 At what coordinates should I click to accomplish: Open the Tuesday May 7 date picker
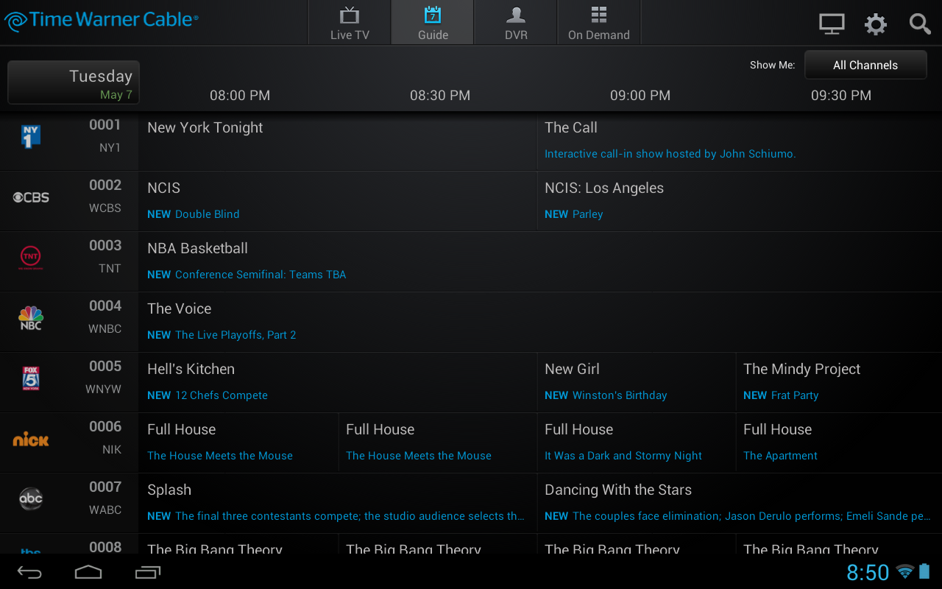click(x=74, y=82)
